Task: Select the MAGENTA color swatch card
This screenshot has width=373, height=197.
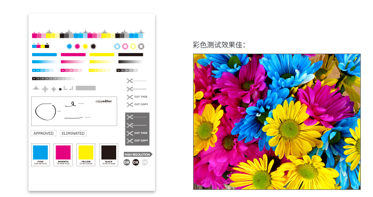Action: point(63,155)
